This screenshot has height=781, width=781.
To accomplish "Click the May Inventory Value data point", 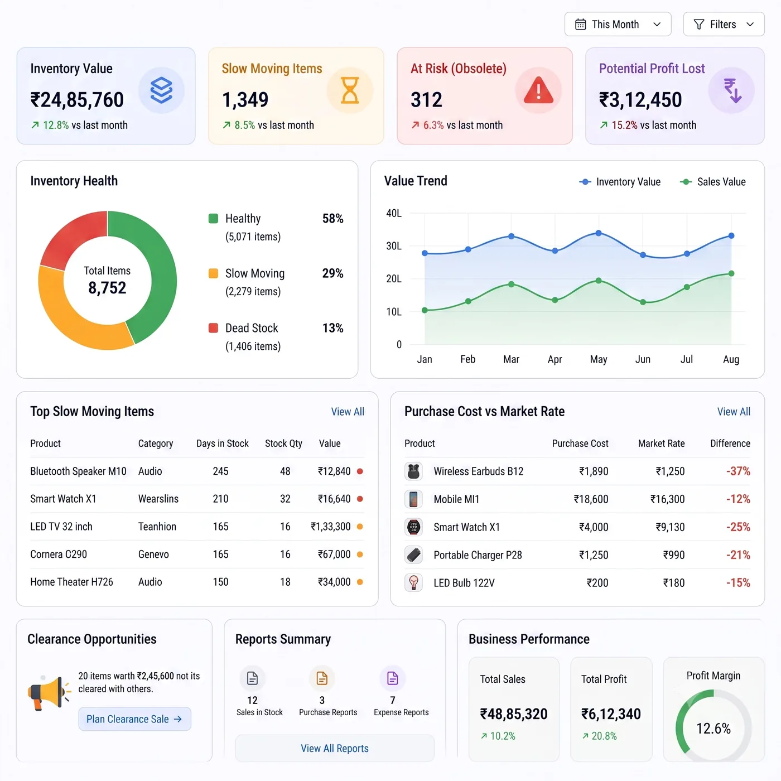I will tap(599, 233).
